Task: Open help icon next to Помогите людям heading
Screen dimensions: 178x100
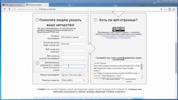Action: click(37, 20)
